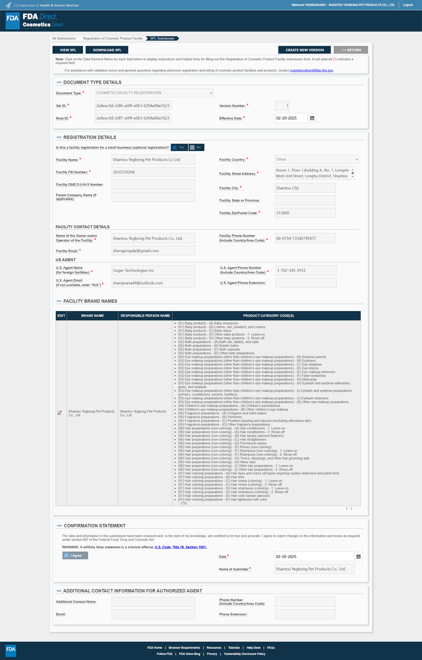This screenshot has height=660, width=422.
Task: Click the Set ID field
Action: pyautogui.click(x=133, y=106)
